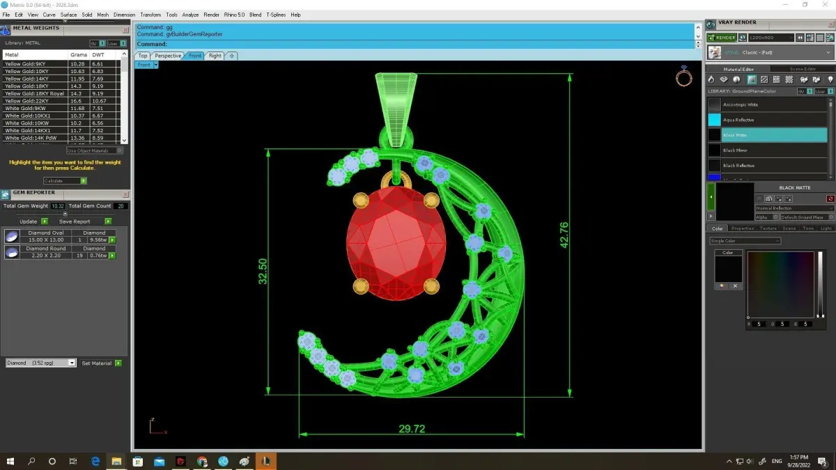Select the diagonal-striped material icon
Viewport: 836px width, 470px height.
click(764, 79)
